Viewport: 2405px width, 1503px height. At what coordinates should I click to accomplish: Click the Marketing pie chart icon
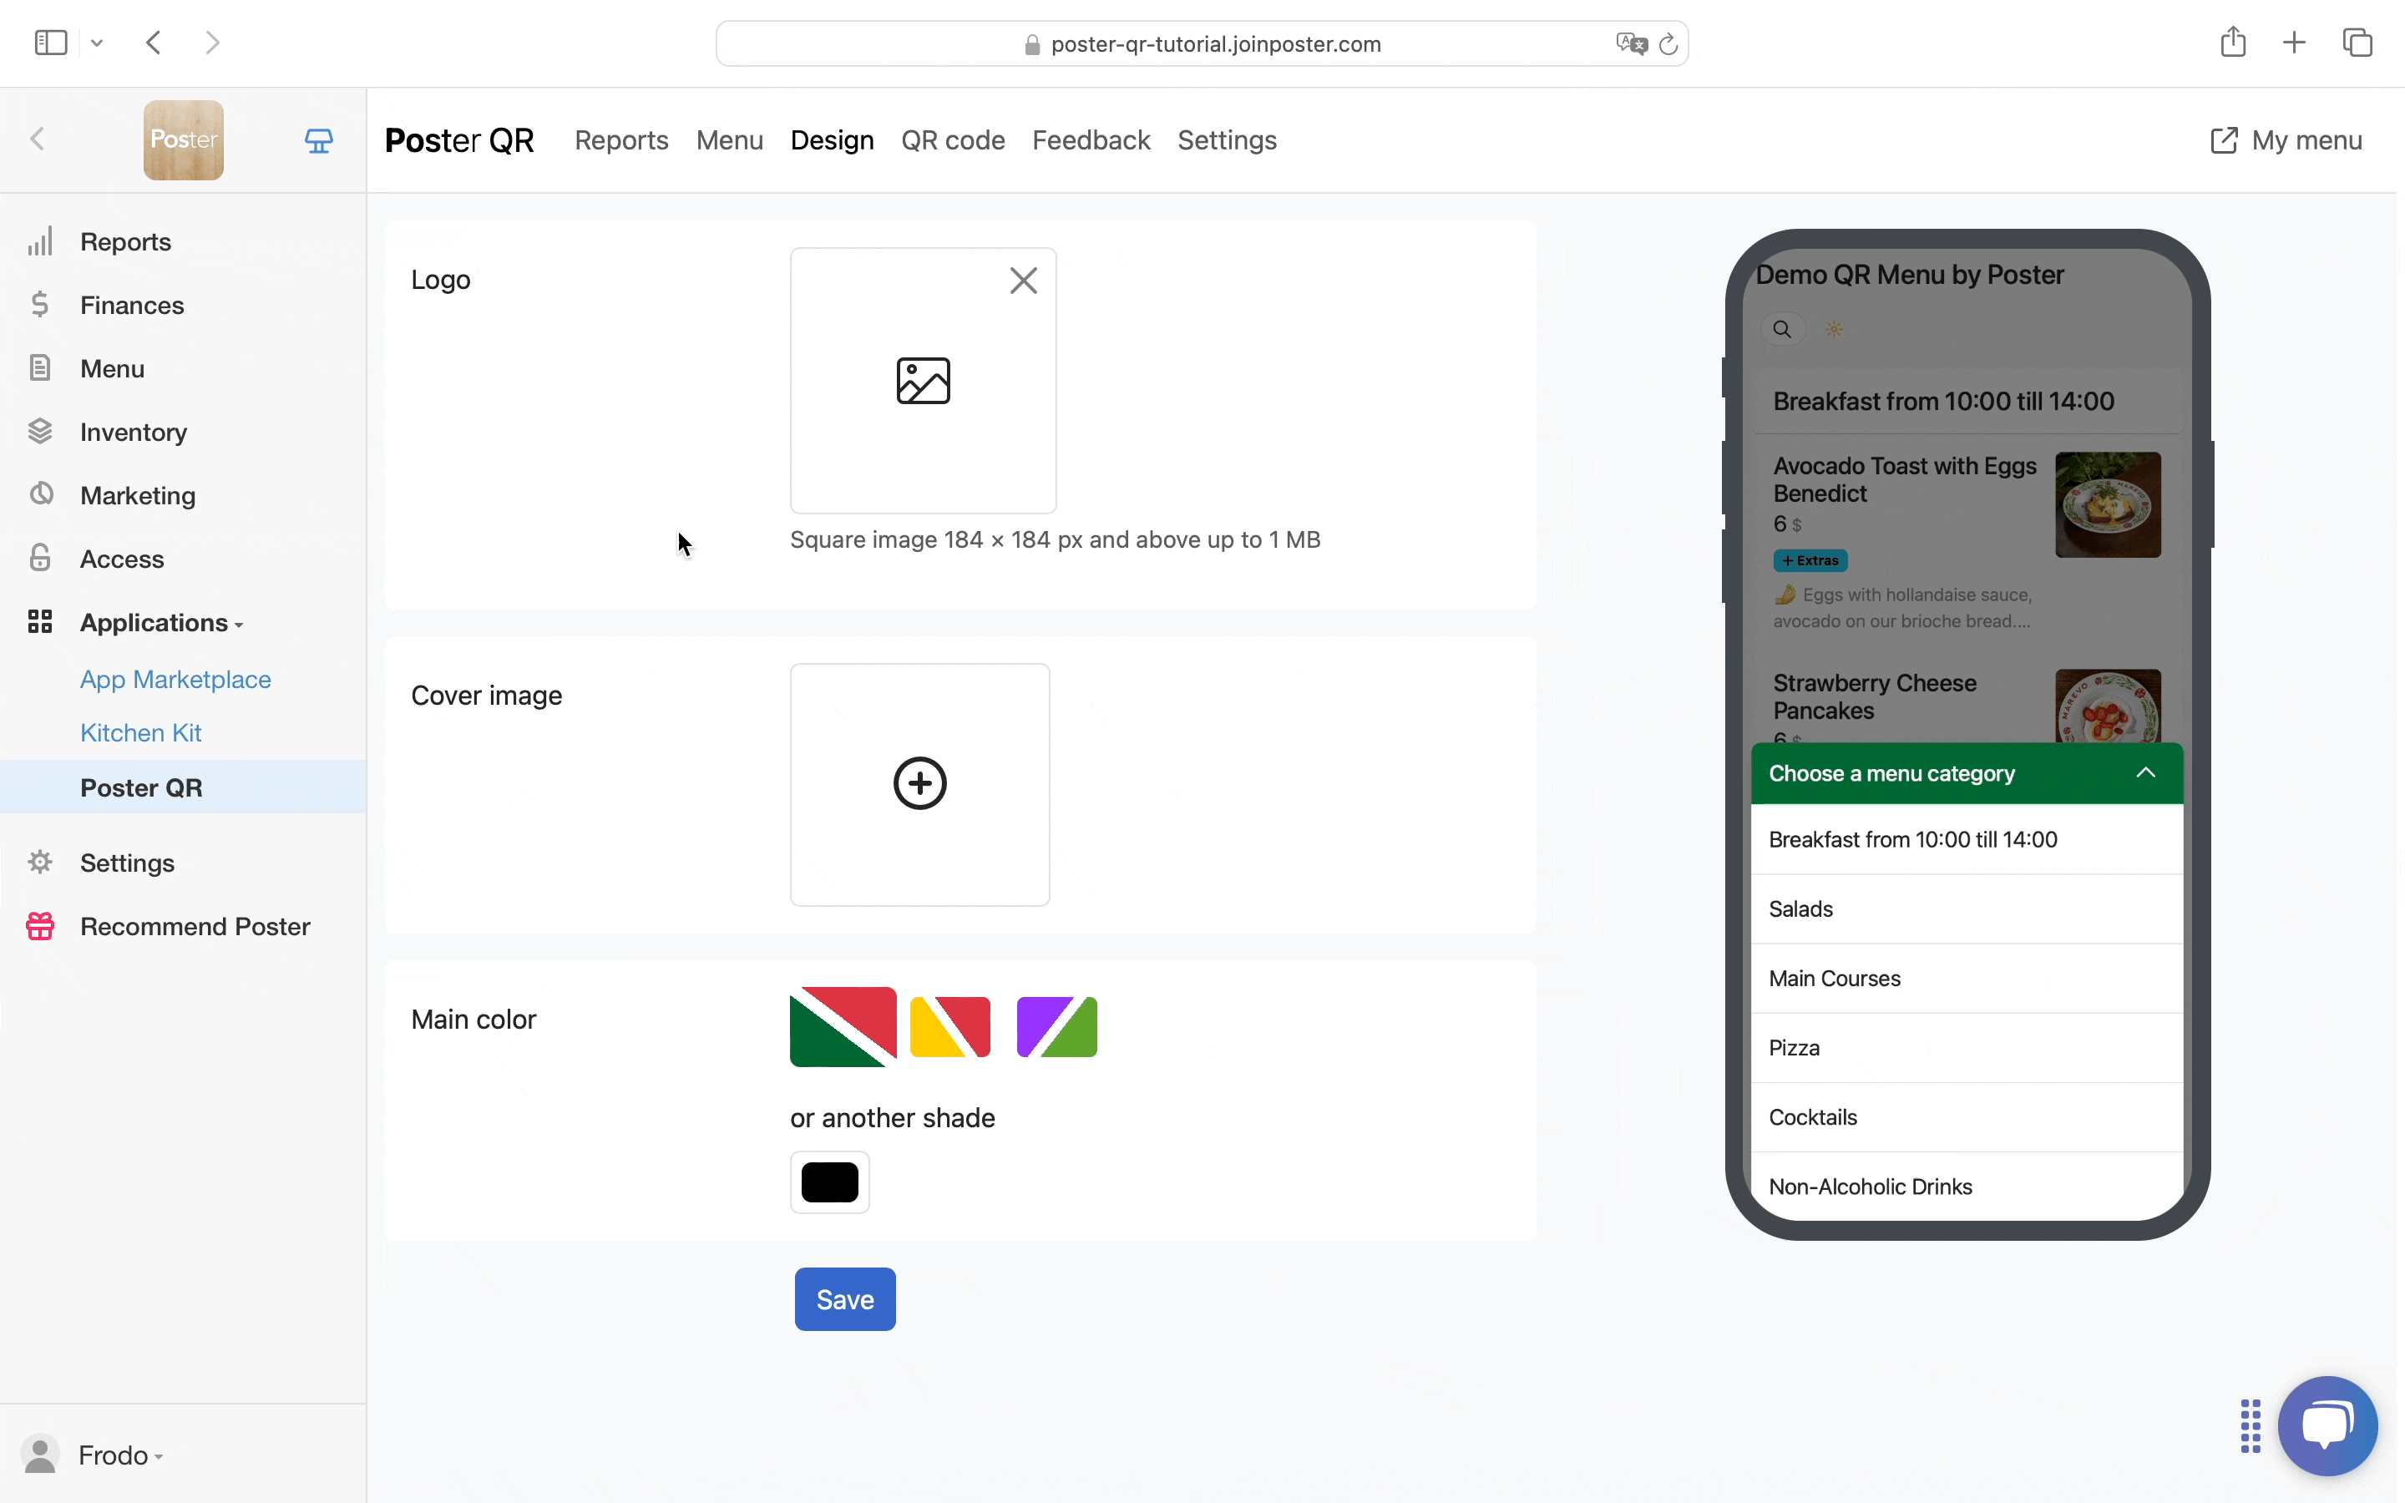click(x=41, y=494)
